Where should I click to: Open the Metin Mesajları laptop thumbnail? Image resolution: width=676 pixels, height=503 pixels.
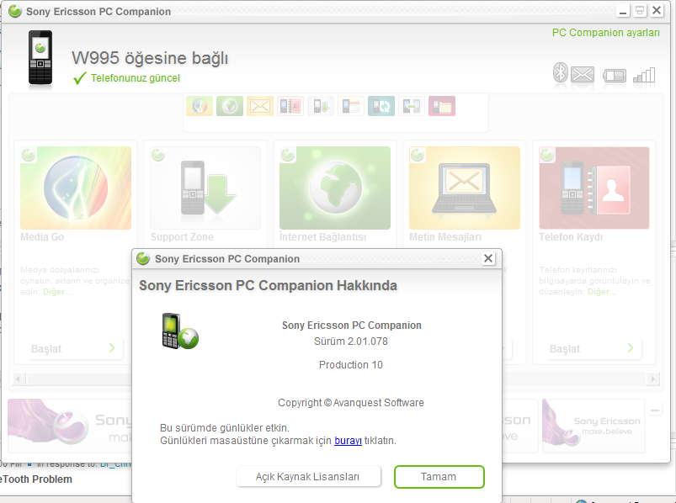464,188
